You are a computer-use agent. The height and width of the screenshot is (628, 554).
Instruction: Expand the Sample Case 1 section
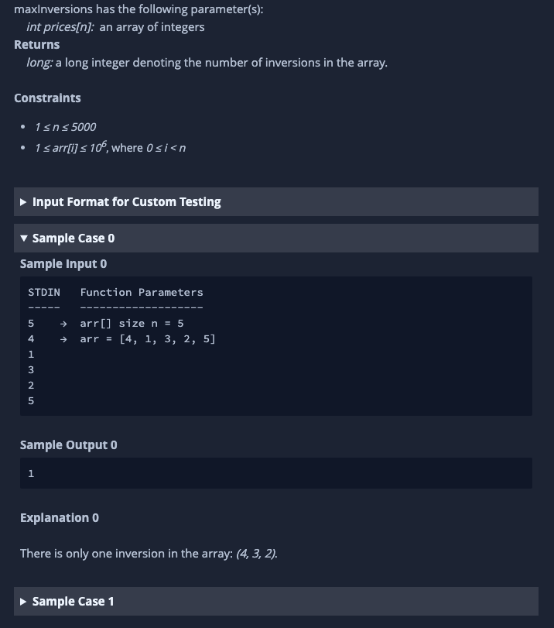pos(276,601)
